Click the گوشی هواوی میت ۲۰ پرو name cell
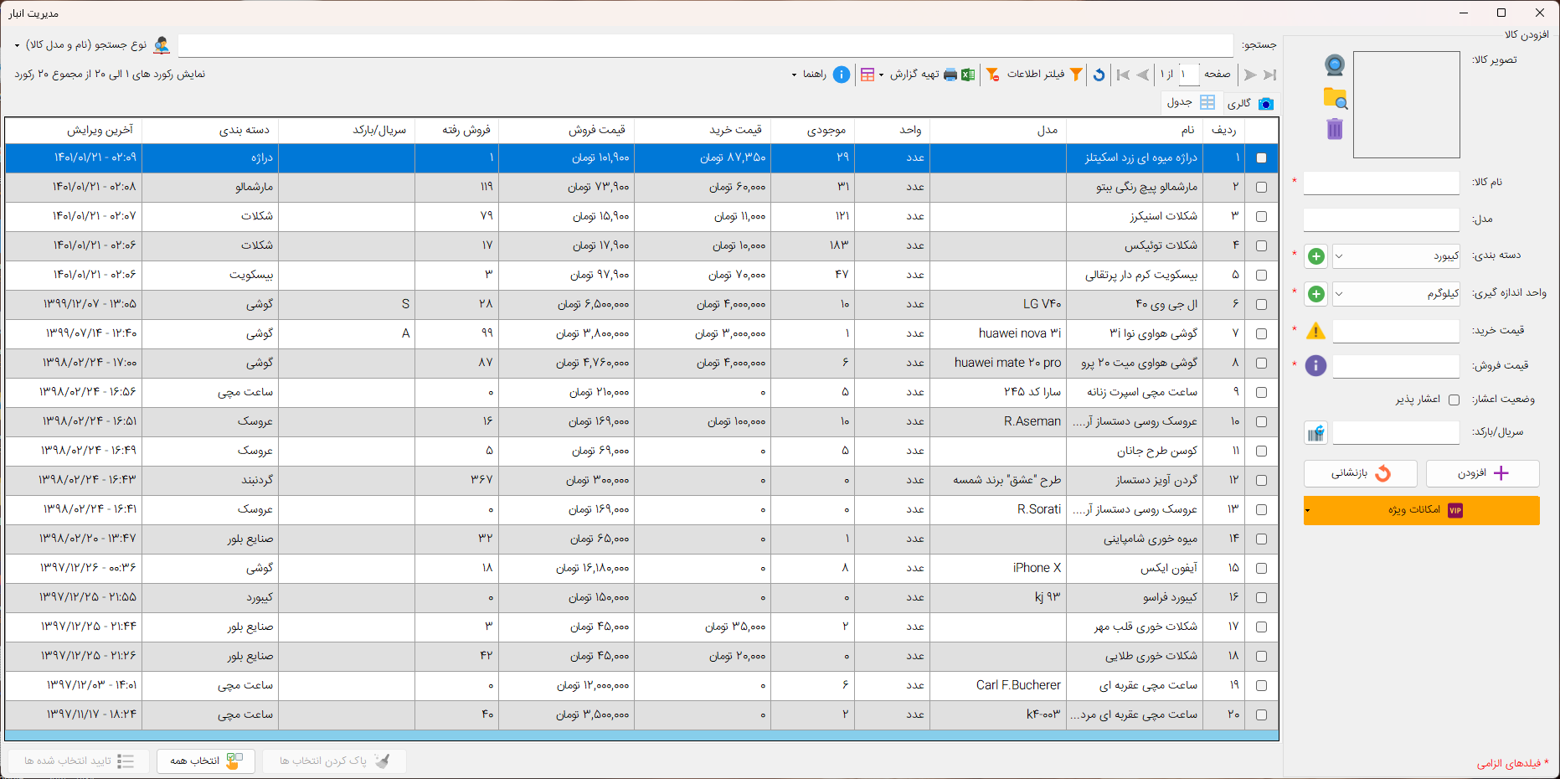1560x779 pixels. click(1135, 363)
